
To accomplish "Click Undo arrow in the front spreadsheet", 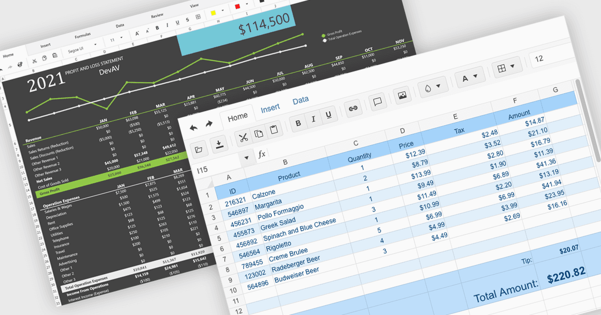I will click(x=193, y=127).
